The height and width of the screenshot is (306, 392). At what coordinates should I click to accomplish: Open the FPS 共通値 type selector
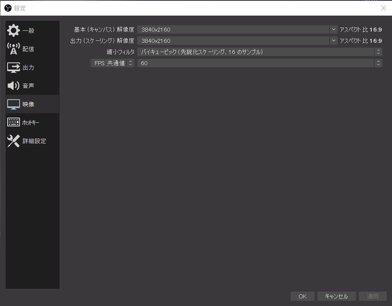pyautogui.click(x=130, y=63)
